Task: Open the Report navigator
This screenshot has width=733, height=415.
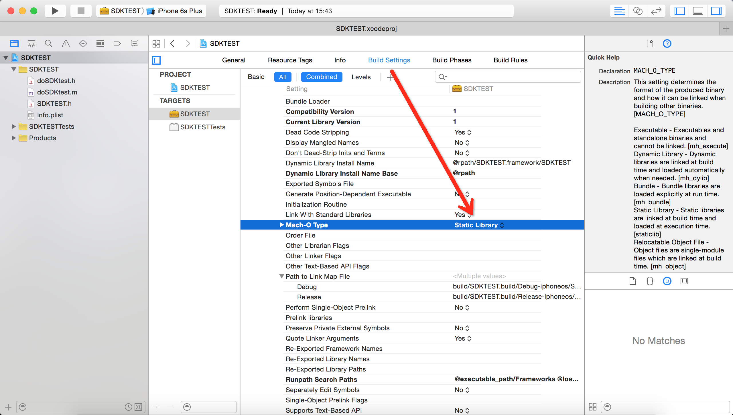Action: coord(135,44)
